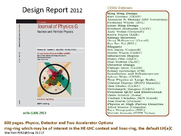Select 'Cristinel Diaconu (IN2P3 Marseille)' line
This screenshot has height=136, width=181.
[x=133, y=83]
